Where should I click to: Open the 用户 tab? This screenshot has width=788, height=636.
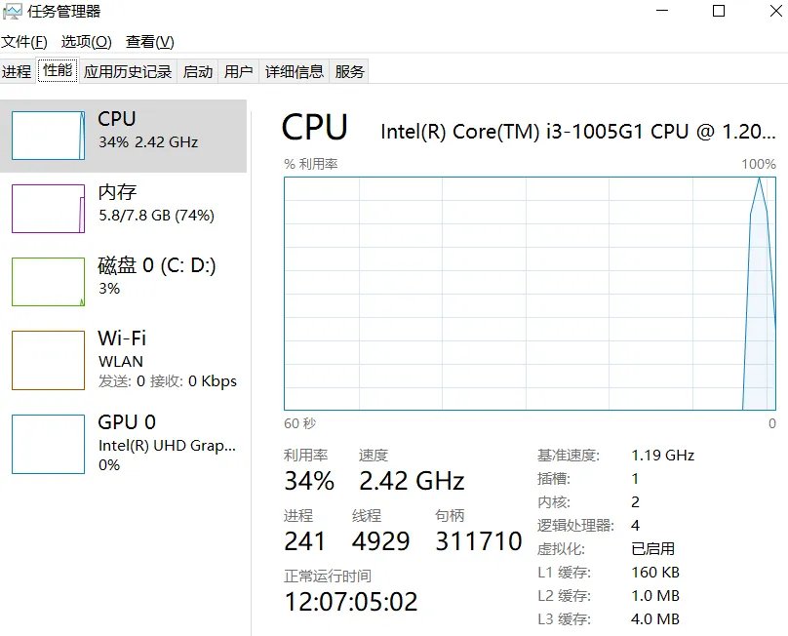click(240, 70)
